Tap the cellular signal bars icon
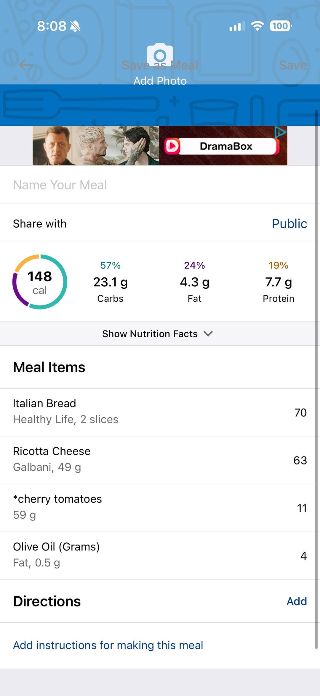This screenshot has height=696, width=320. 237,26
